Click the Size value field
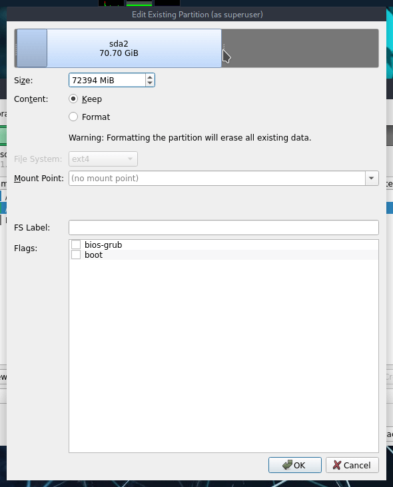The image size is (393, 487). (107, 80)
